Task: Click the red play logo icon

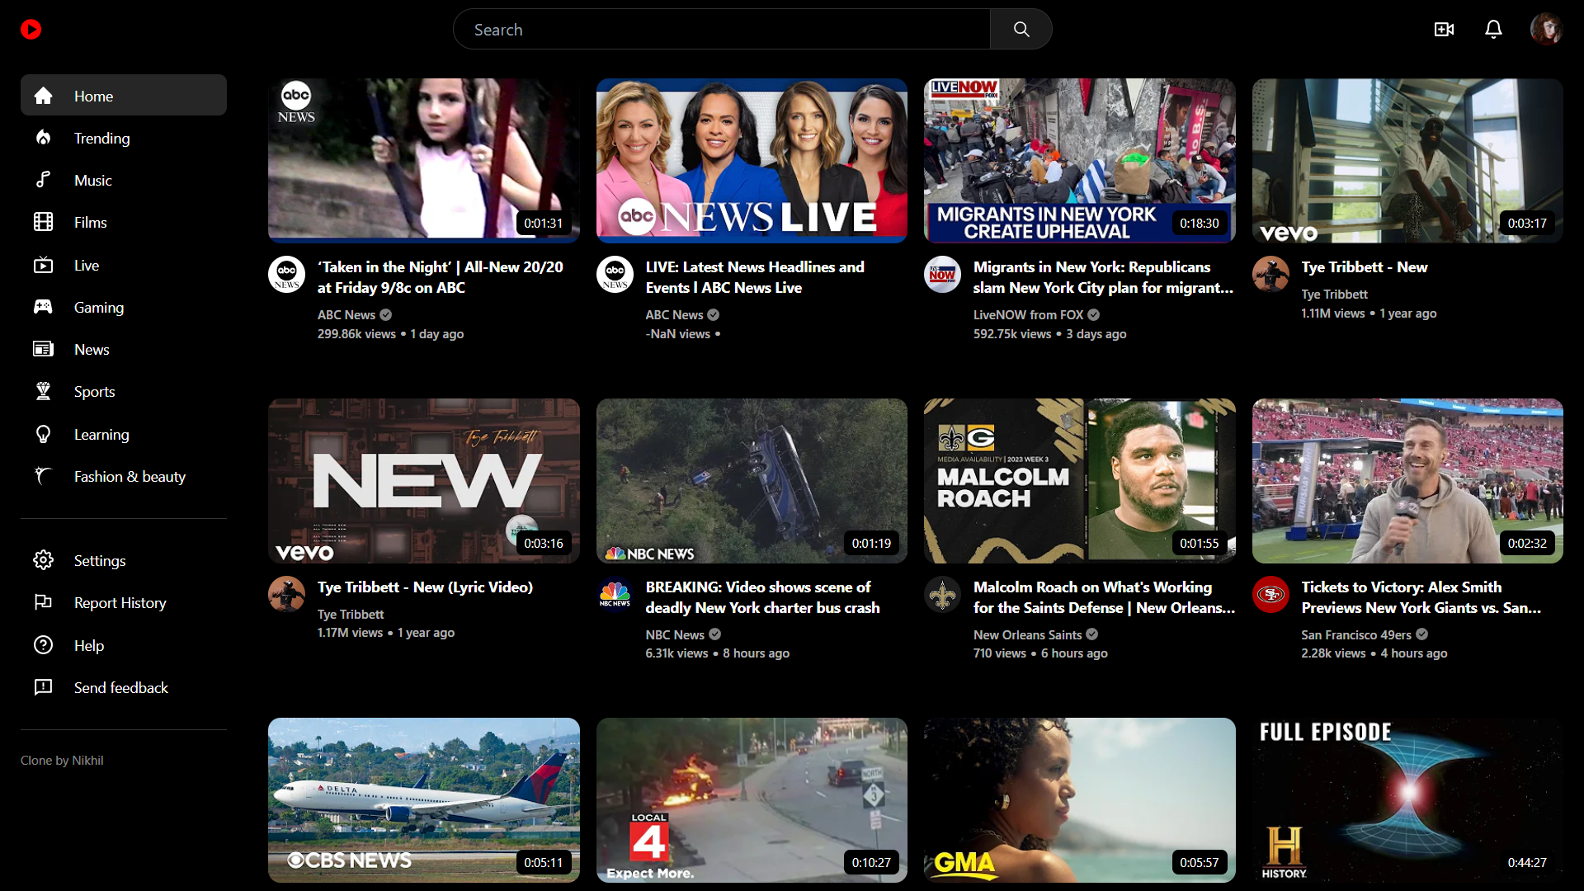Action: coord(31,30)
